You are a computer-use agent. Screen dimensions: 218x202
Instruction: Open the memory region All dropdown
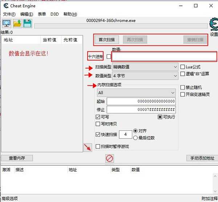(136, 93)
